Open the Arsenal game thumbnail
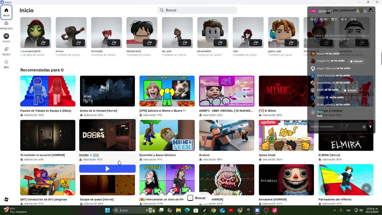 point(227,135)
